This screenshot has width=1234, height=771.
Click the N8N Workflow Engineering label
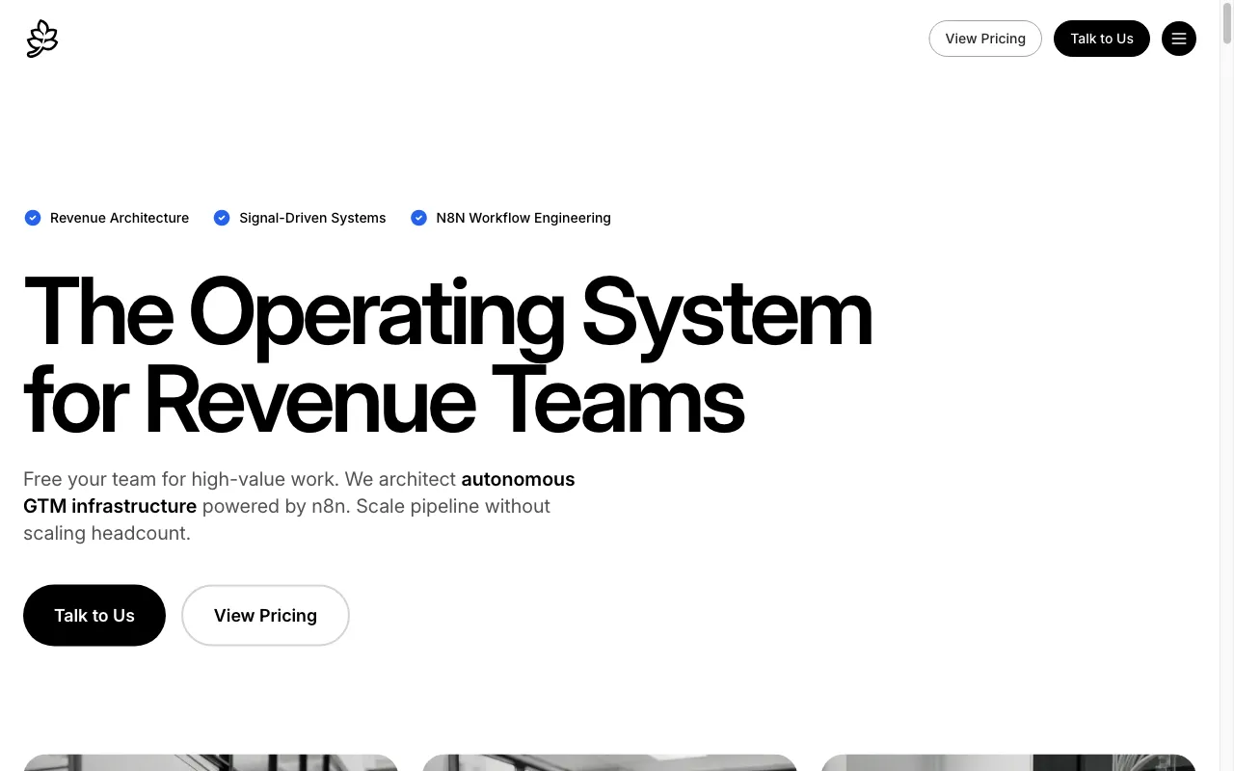[x=523, y=218]
